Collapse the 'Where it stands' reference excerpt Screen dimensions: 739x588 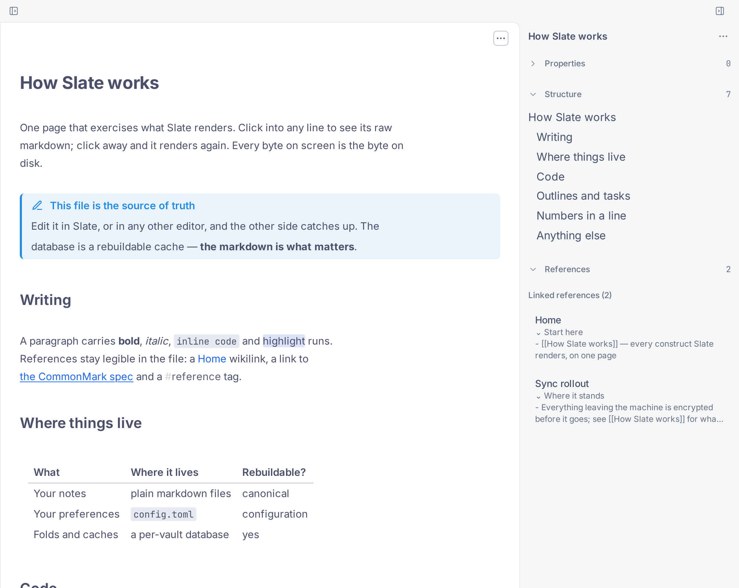pyautogui.click(x=539, y=397)
